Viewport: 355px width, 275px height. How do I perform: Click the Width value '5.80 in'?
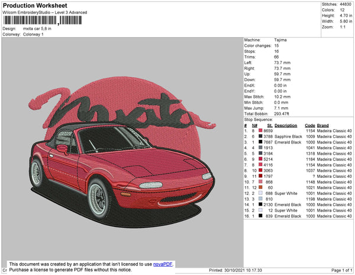coord(346,21)
